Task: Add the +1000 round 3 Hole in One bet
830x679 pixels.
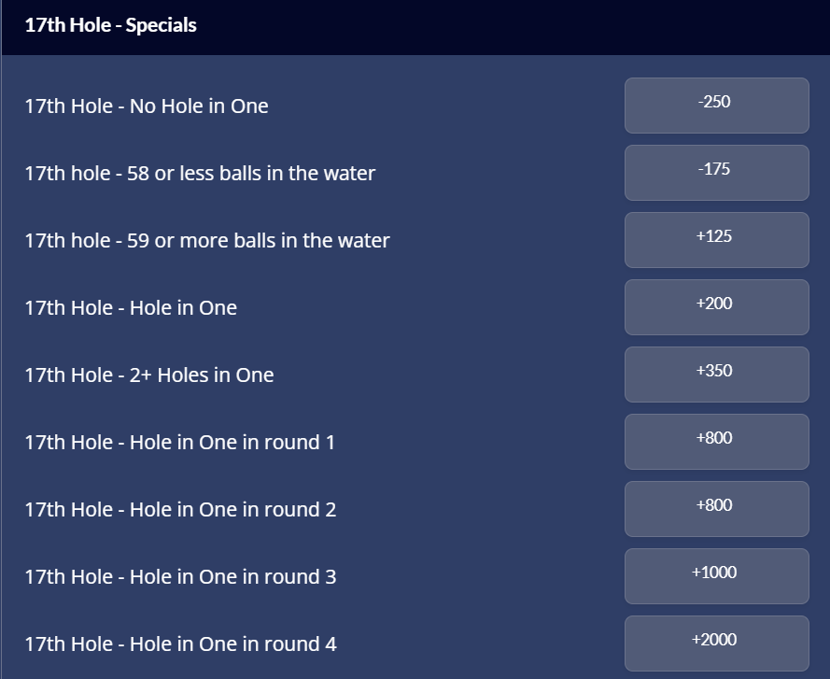Action: click(x=716, y=576)
